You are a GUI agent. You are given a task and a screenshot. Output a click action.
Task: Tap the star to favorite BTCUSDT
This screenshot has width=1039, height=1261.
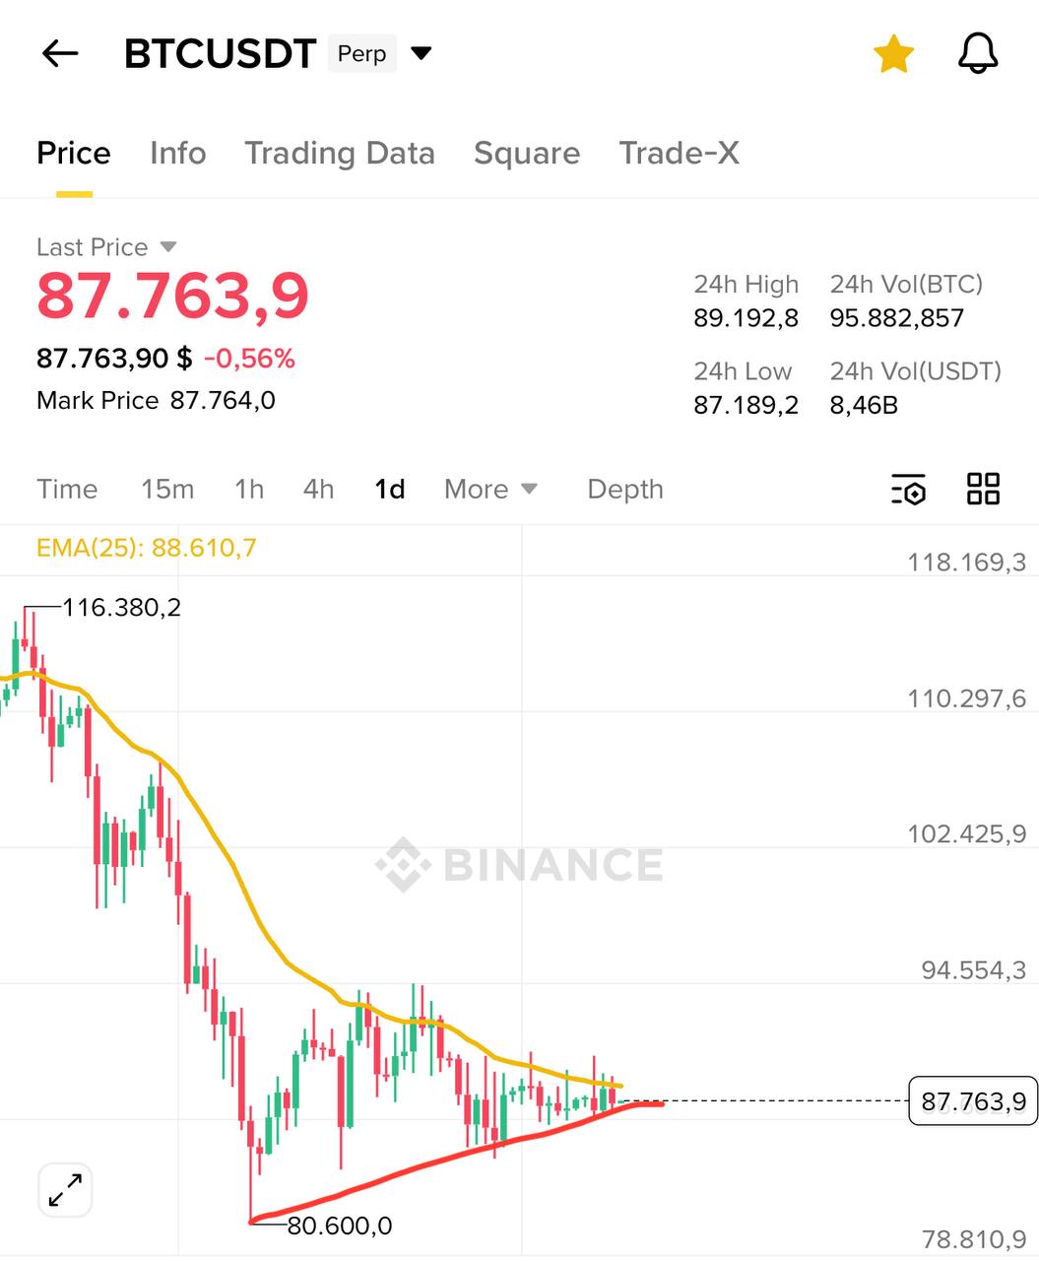click(x=892, y=54)
